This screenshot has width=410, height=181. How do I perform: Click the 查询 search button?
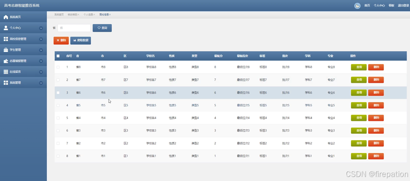point(102,28)
